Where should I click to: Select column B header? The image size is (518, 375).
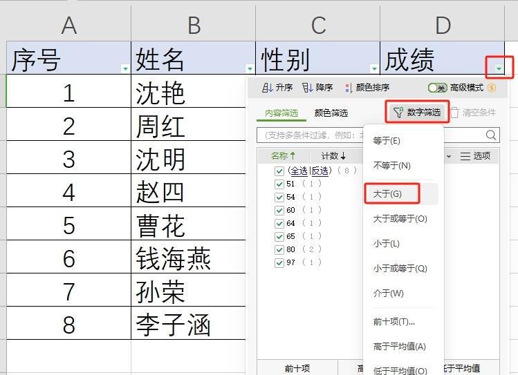[x=194, y=26]
